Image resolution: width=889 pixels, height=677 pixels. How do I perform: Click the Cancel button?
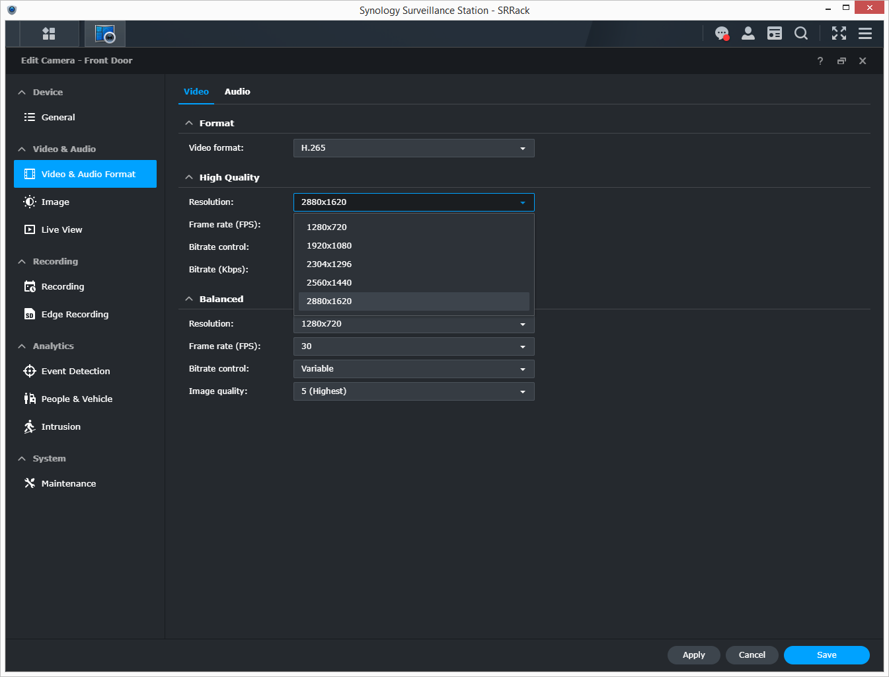[752, 655]
